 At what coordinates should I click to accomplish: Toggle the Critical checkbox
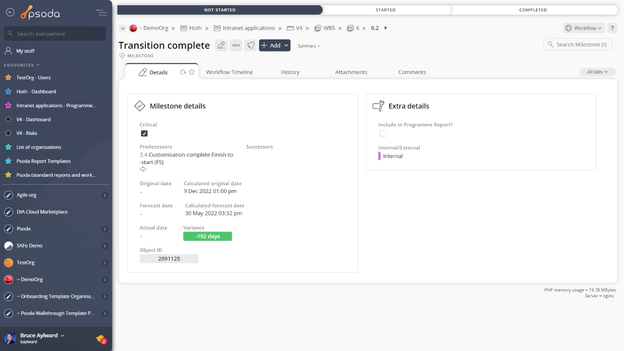pos(144,133)
